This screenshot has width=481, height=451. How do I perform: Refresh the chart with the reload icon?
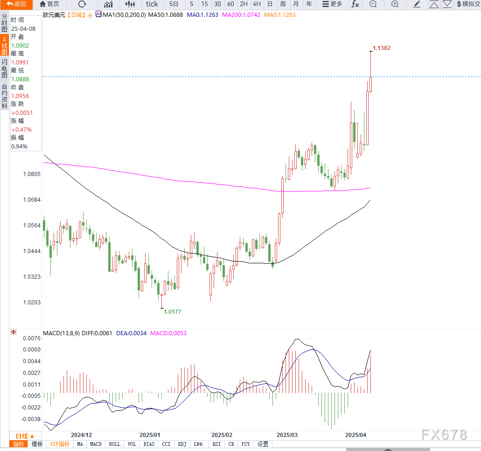click(x=82, y=4)
